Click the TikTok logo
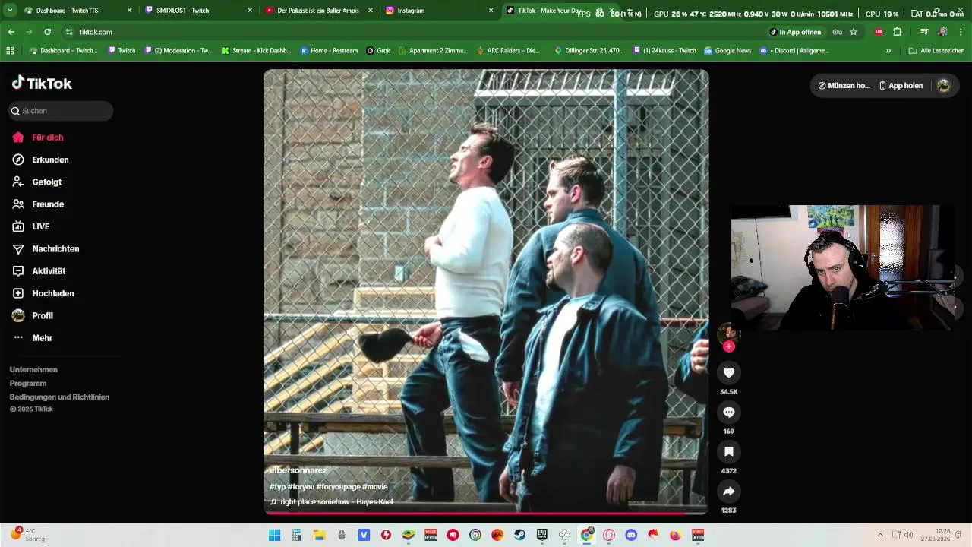The height and width of the screenshot is (547, 972). (x=42, y=84)
